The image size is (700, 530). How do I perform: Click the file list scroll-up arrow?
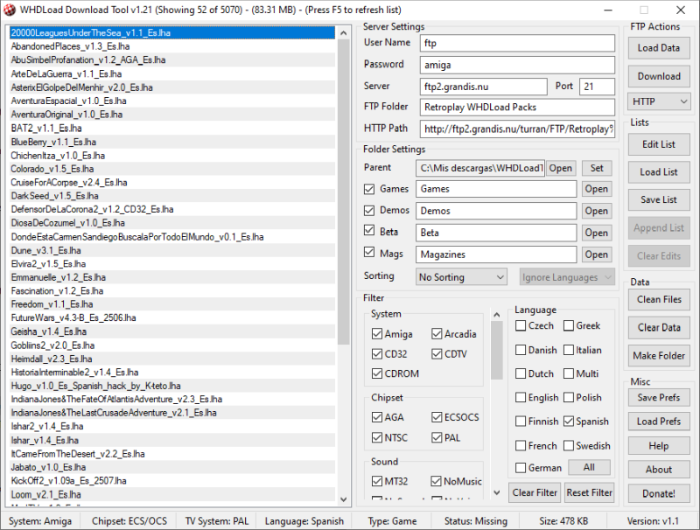point(343,33)
